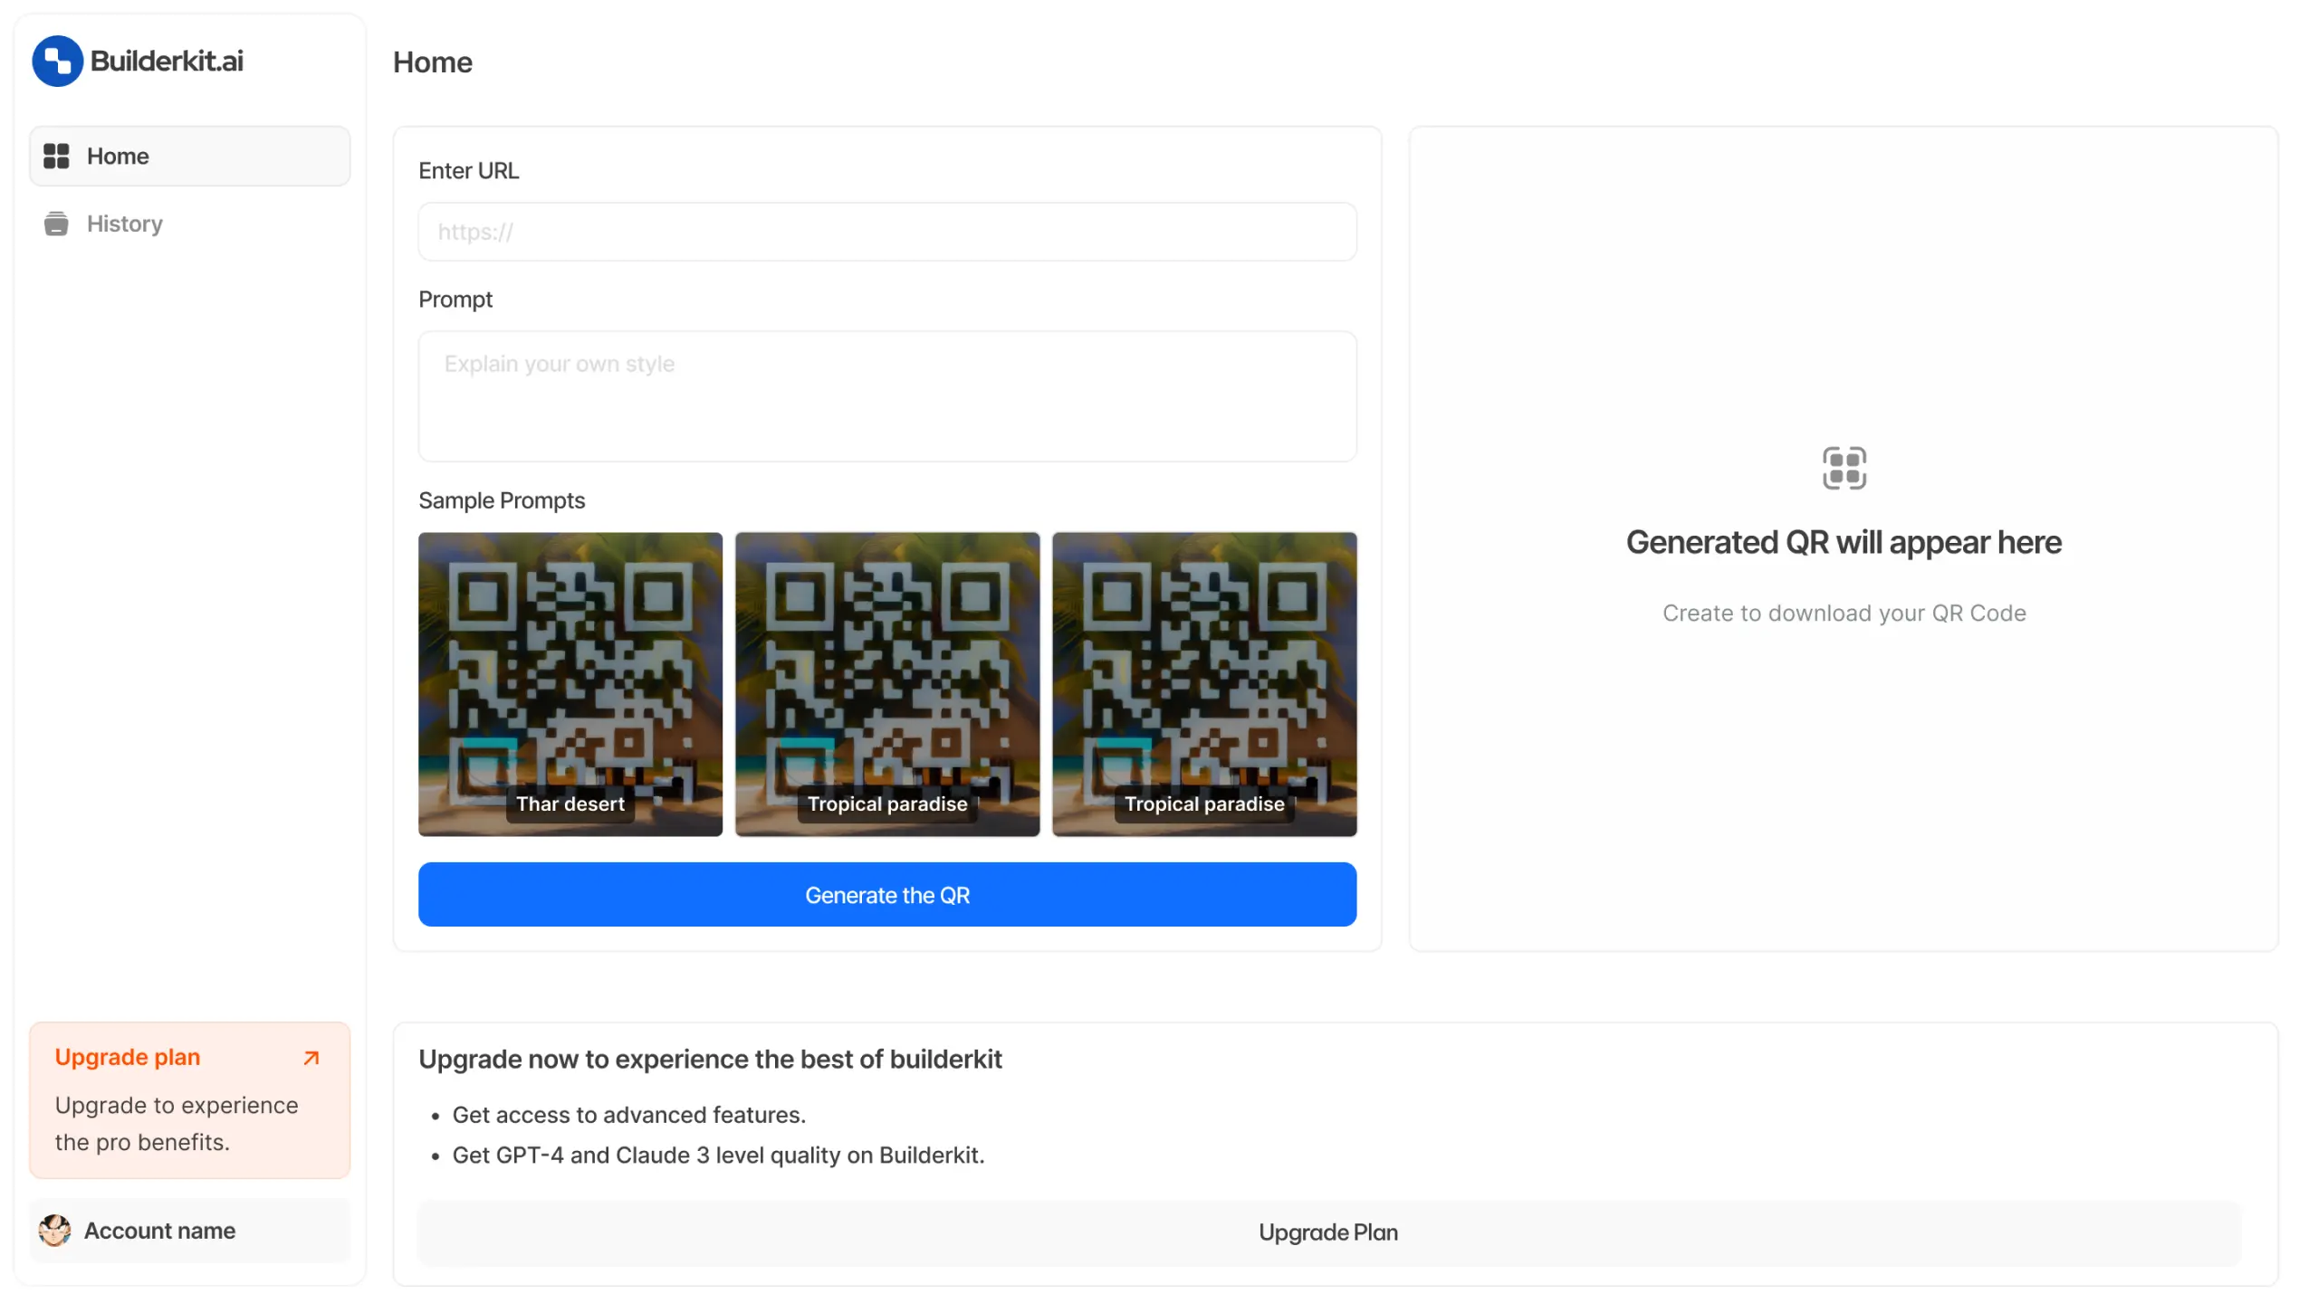Select the first Tropical paradise QR thumbnail
The width and height of the screenshot is (2318, 1303).
coord(886,684)
